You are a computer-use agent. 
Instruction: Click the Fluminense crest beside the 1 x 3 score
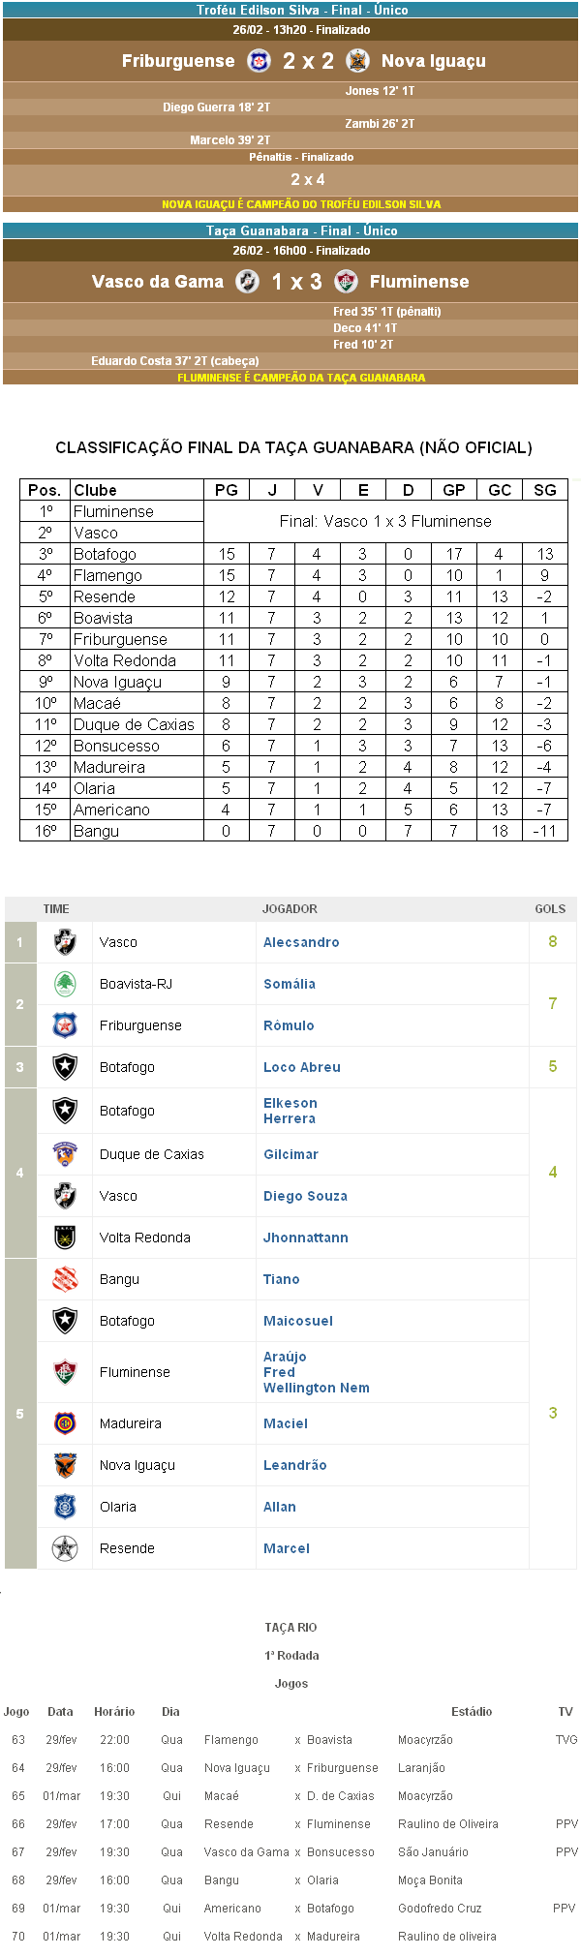click(x=346, y=282)
